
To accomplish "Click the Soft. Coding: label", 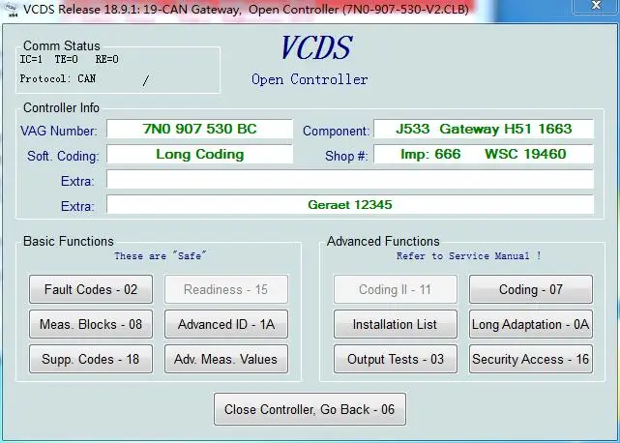I will [63, 157].
